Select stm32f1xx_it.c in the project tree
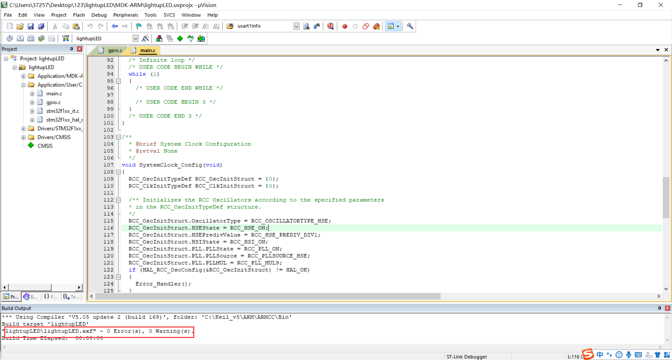The height and width of the screenshot is (360, 672). tap(63, 111)
